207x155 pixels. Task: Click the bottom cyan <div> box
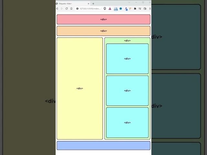point(127,123)
